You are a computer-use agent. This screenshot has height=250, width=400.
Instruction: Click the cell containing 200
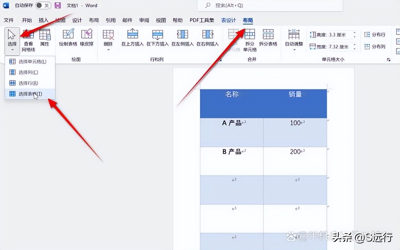(295, 161)
